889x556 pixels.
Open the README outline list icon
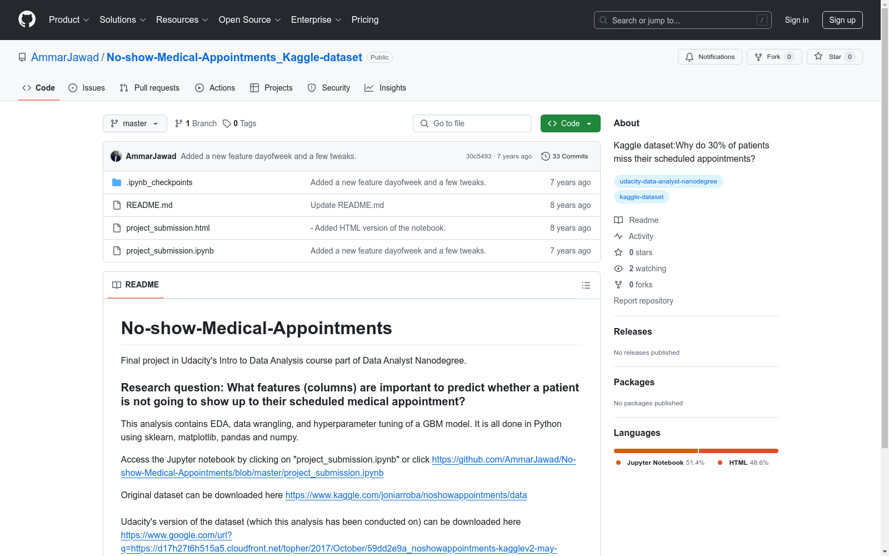pos(586,285)
